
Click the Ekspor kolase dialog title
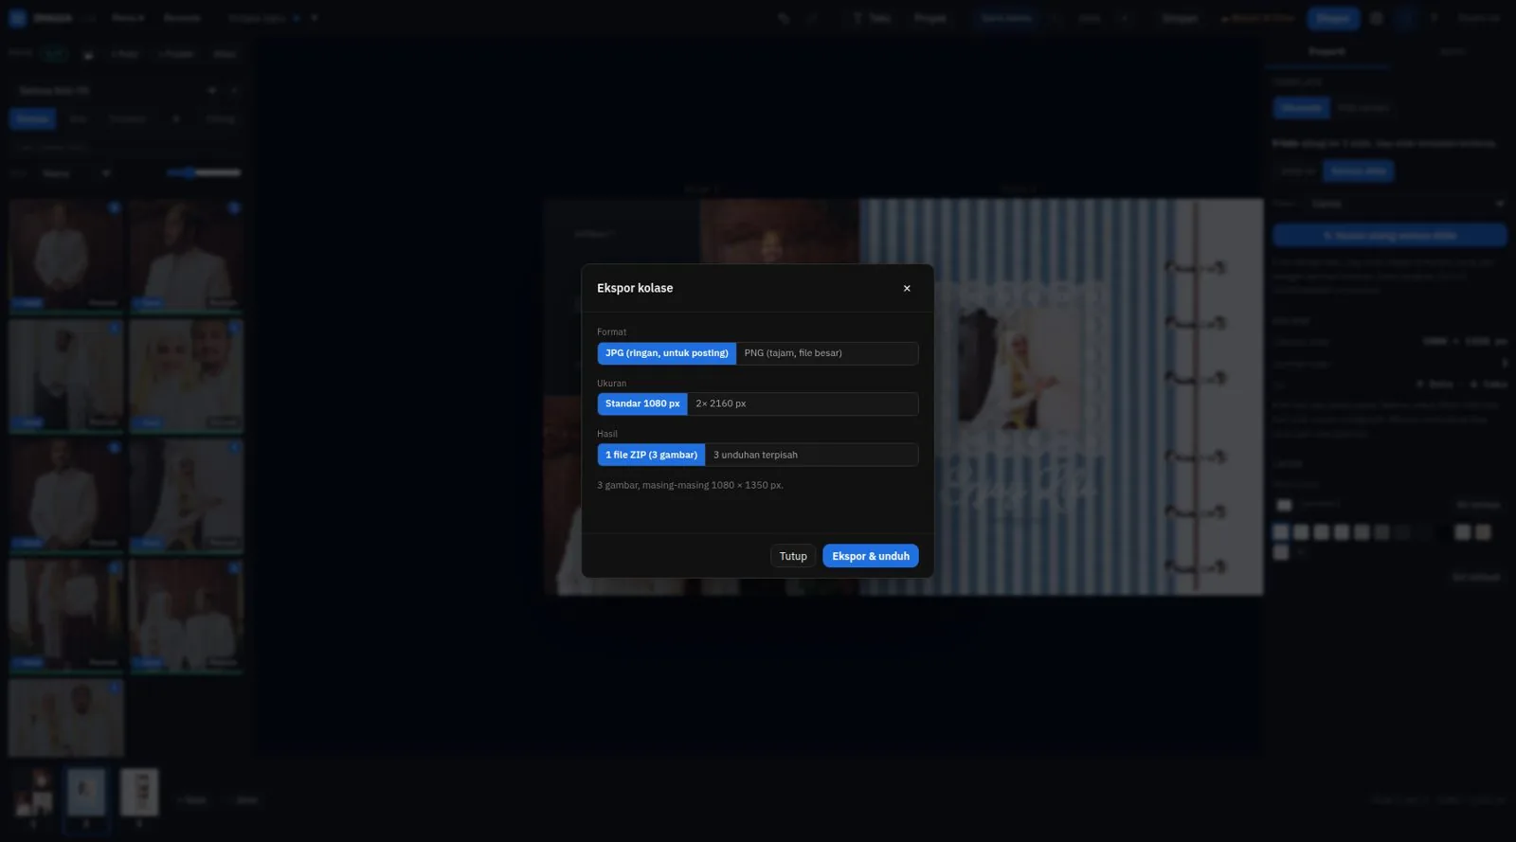click(x=635, y=288)
